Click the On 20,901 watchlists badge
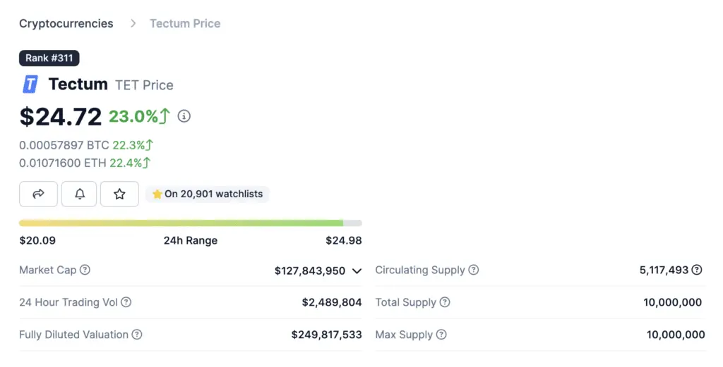The width and height of the screenshot is (723, 367). pos(208,194)
